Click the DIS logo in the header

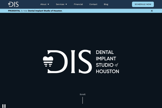(13, 4)
